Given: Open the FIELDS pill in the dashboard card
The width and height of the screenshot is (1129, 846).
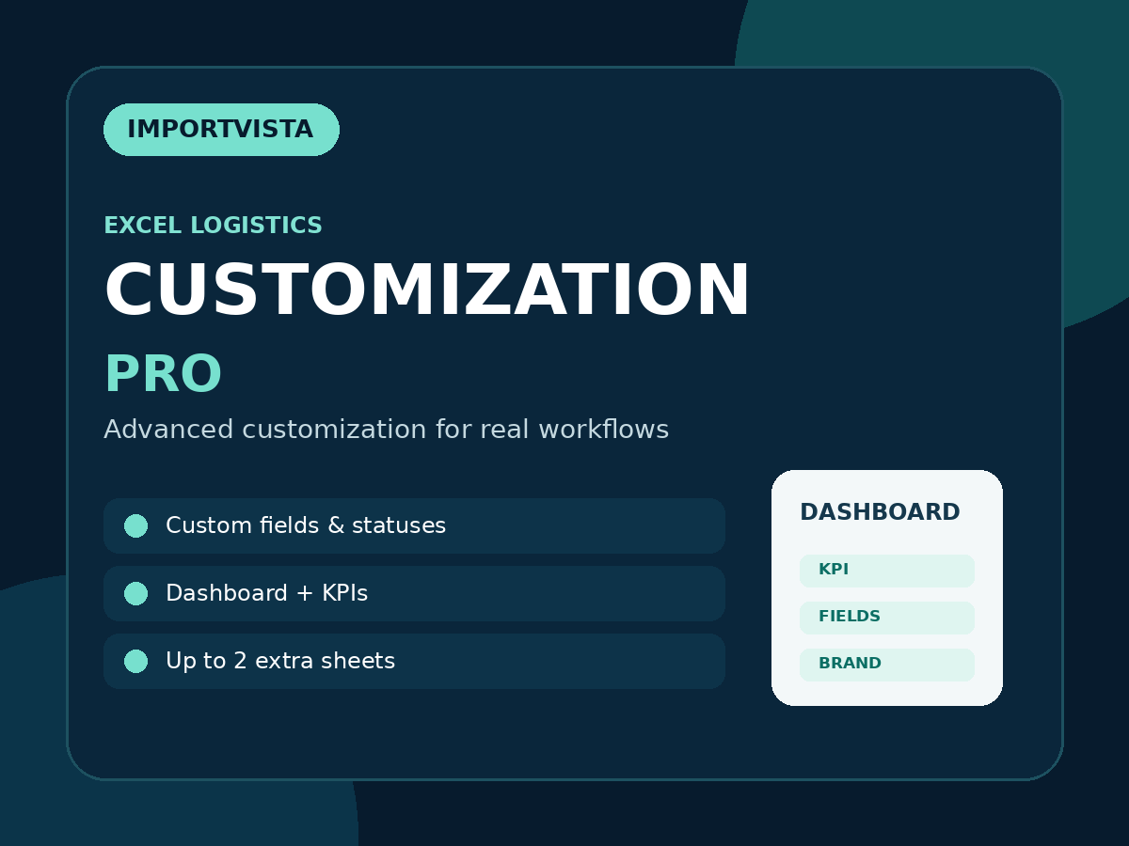Looking at the screenshot, I should point(887,618).
